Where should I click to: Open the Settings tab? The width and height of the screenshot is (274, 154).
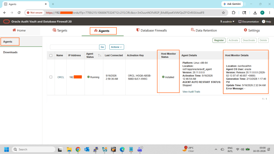pos(252,31)
